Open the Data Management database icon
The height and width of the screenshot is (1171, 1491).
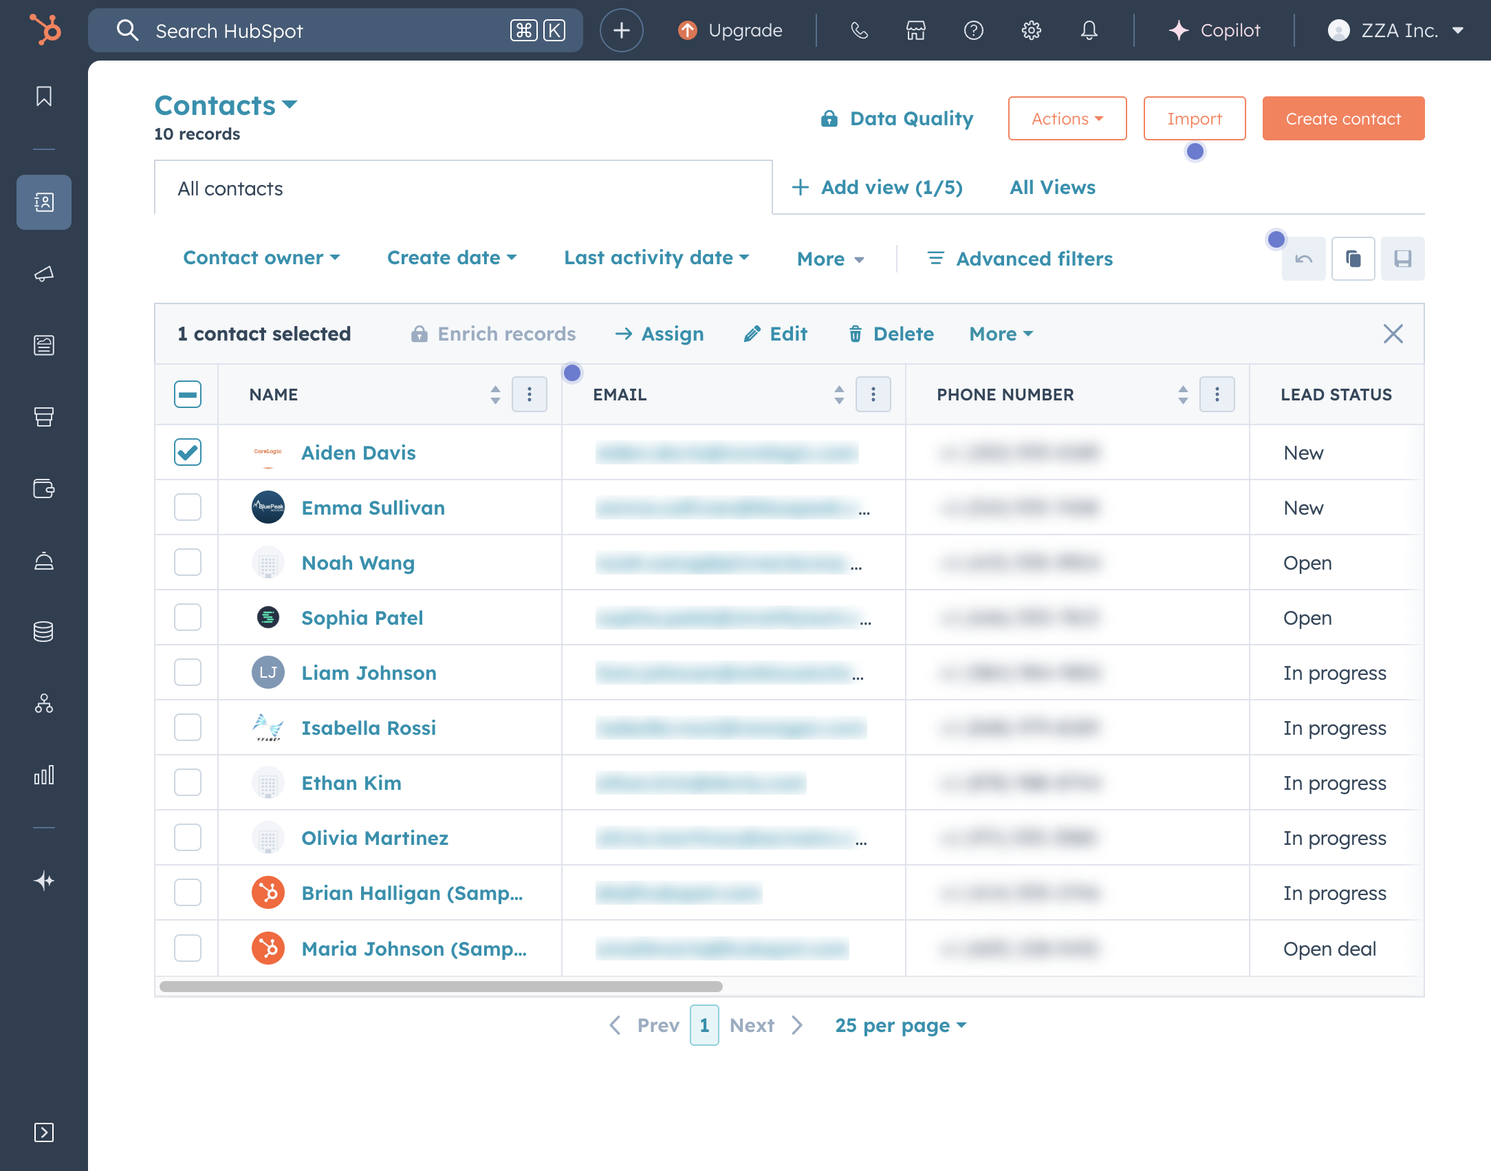44,632
